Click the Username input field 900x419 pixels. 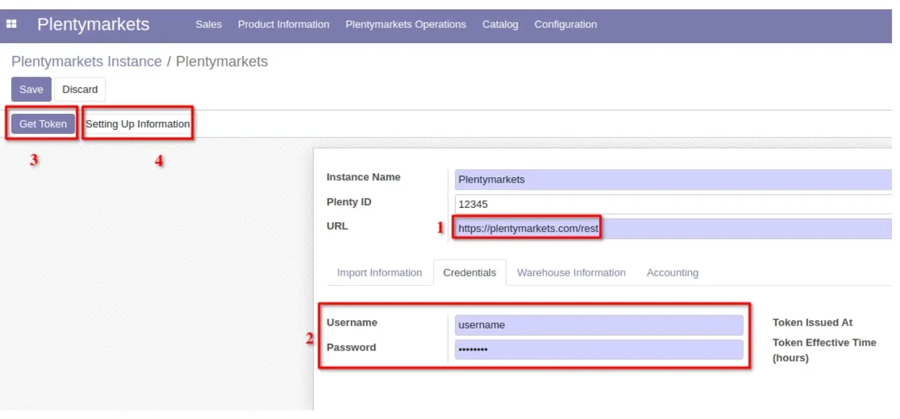tap(598, 325)
